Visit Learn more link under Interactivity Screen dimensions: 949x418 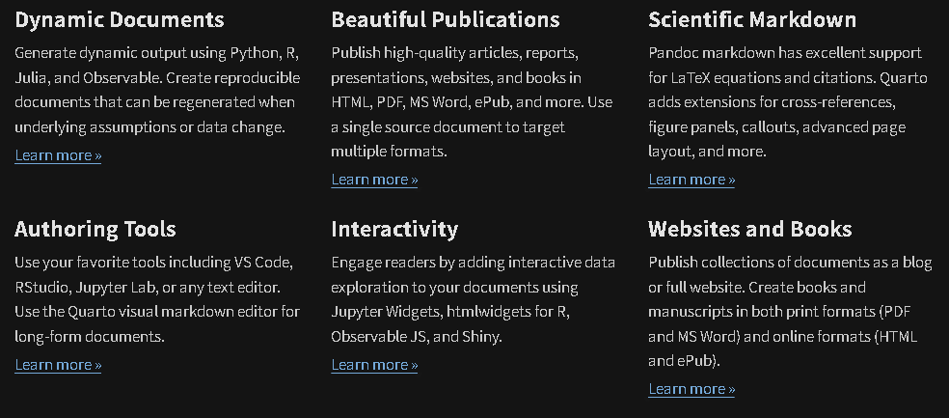(374, 365)
